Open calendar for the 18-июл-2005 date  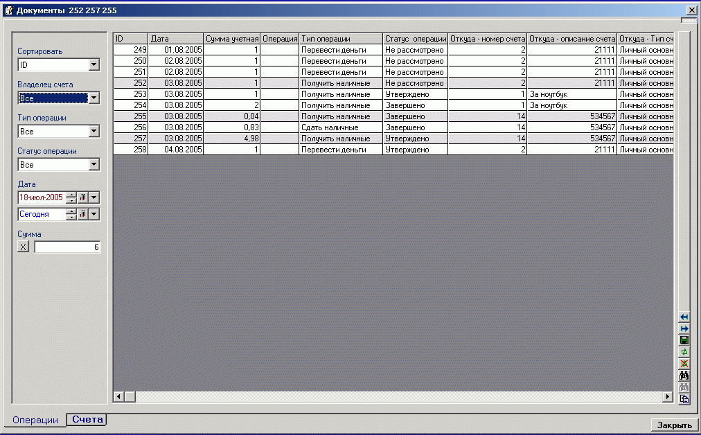[x=82, y=197]
